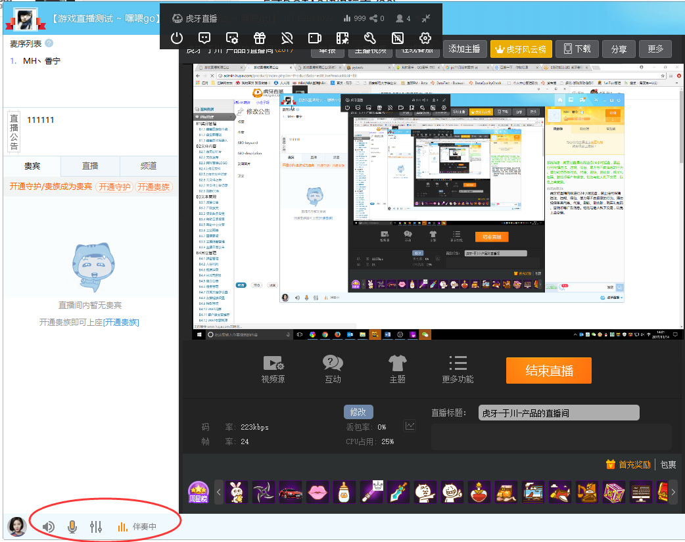Select the 233333 monitor gift
The width and height of the screenshot is (685, 542).
point(640,492)
